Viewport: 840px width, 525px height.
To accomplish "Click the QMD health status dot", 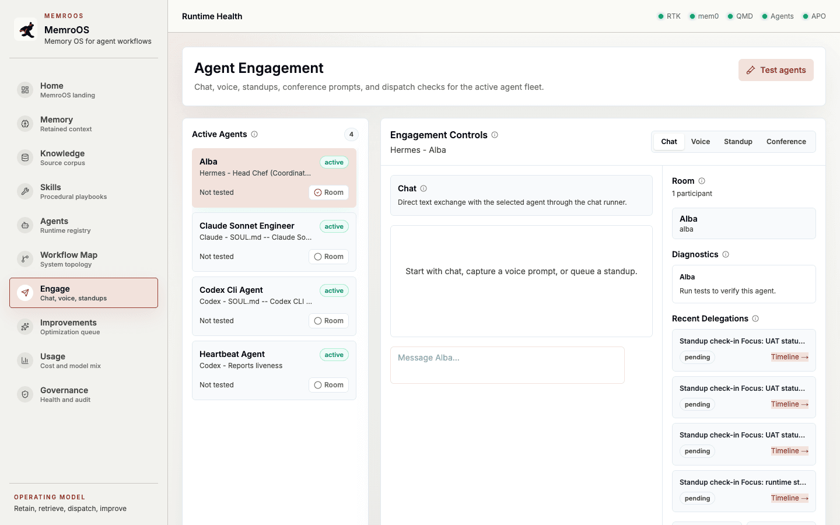I will pos(730,16).
